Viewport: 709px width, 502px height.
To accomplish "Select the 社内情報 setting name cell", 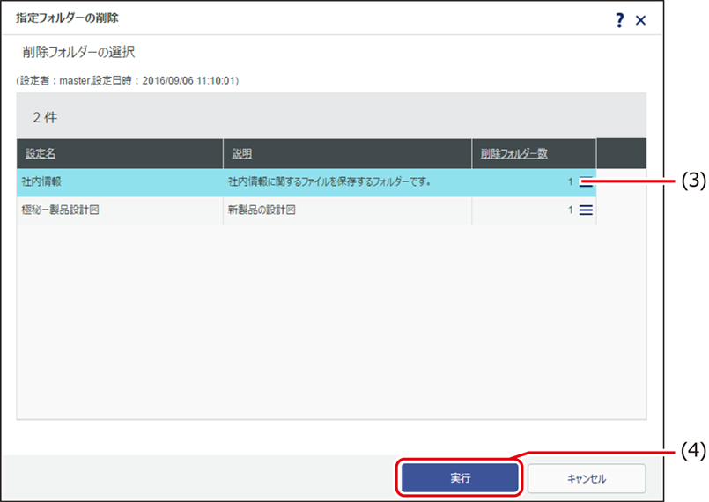I will [x=120, y=181].
